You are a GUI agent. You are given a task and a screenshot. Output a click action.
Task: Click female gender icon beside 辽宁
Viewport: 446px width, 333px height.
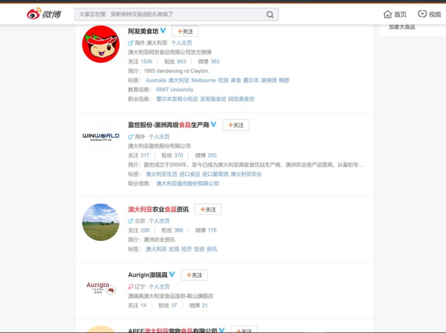(130, 287)
